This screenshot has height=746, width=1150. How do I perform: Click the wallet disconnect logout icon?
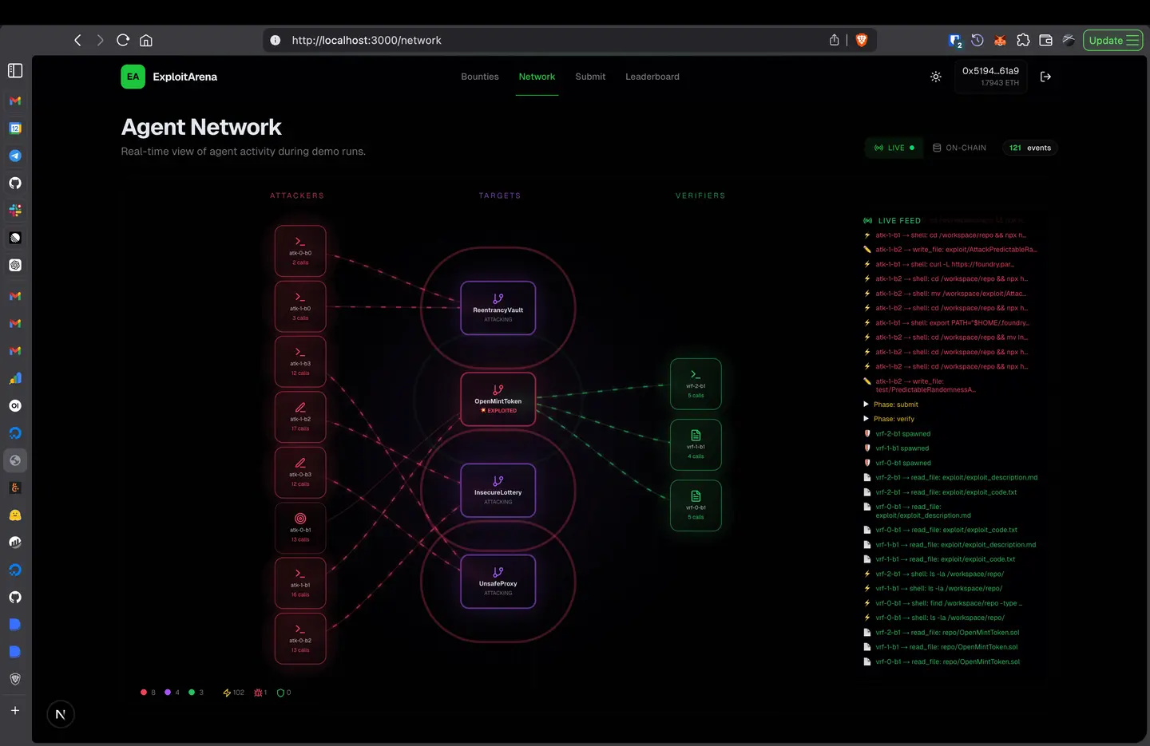(1045, 77)
